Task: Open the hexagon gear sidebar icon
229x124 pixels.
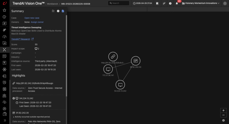Action: click(x=4, y=109)
